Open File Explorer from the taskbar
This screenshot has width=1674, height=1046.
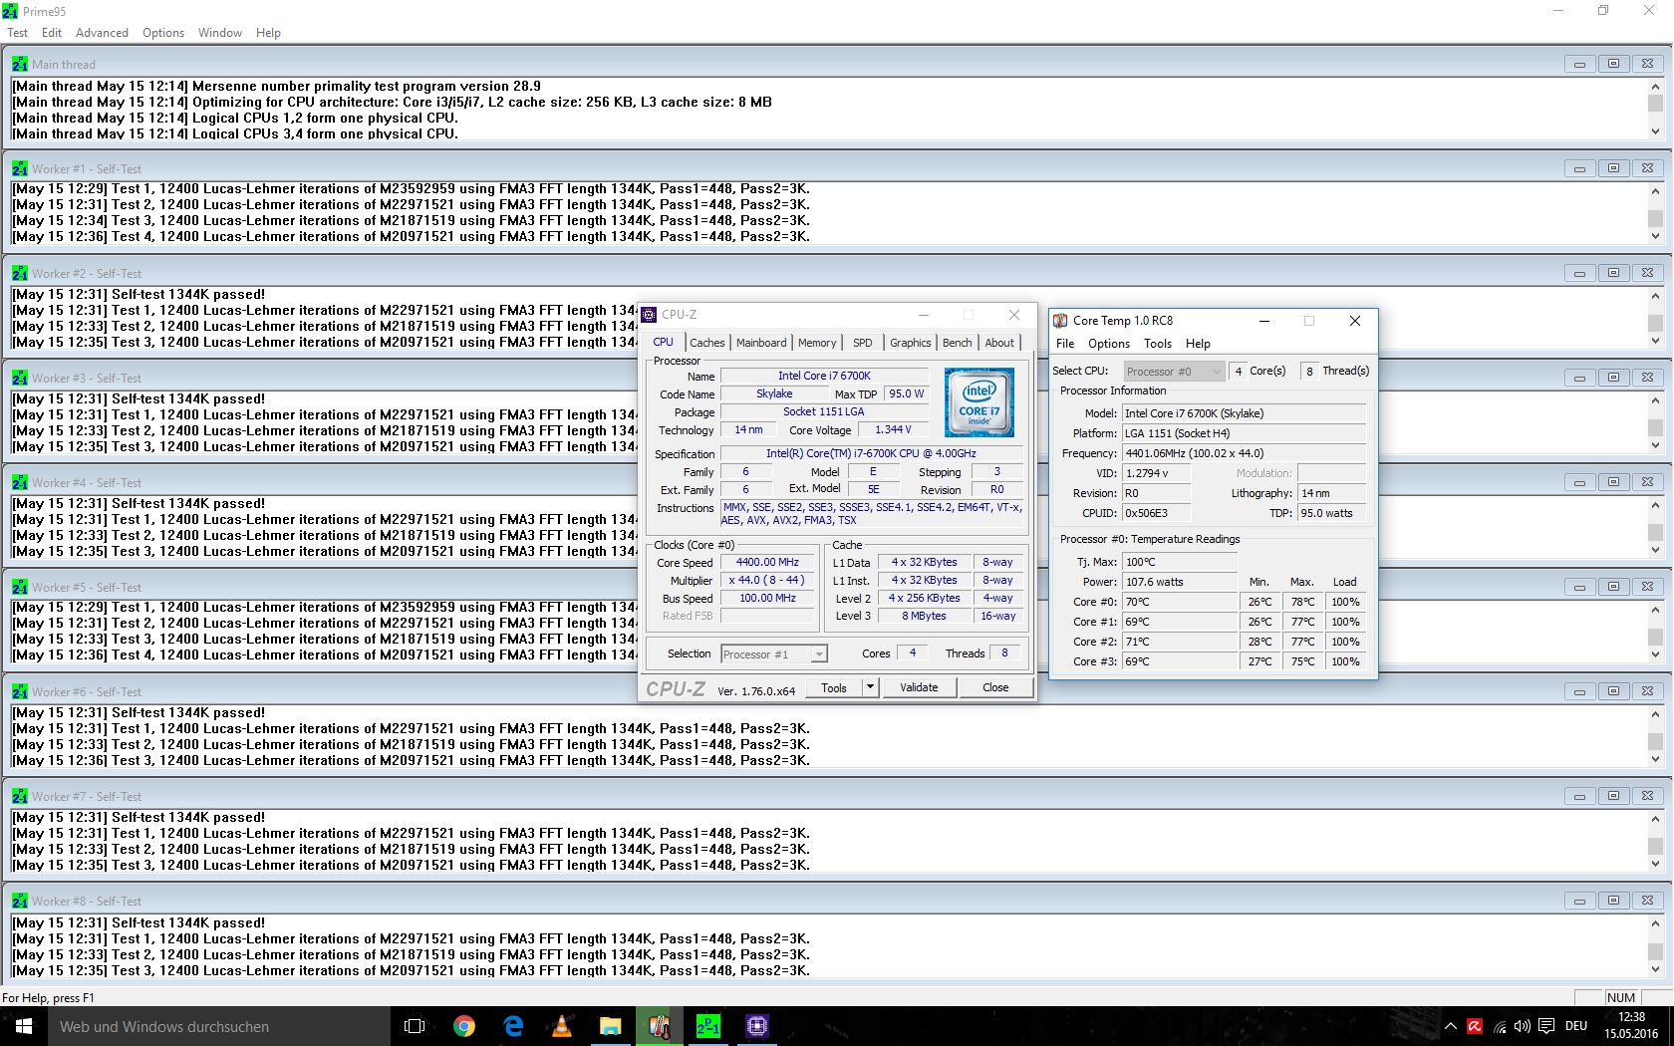(x=611, y=1026)
